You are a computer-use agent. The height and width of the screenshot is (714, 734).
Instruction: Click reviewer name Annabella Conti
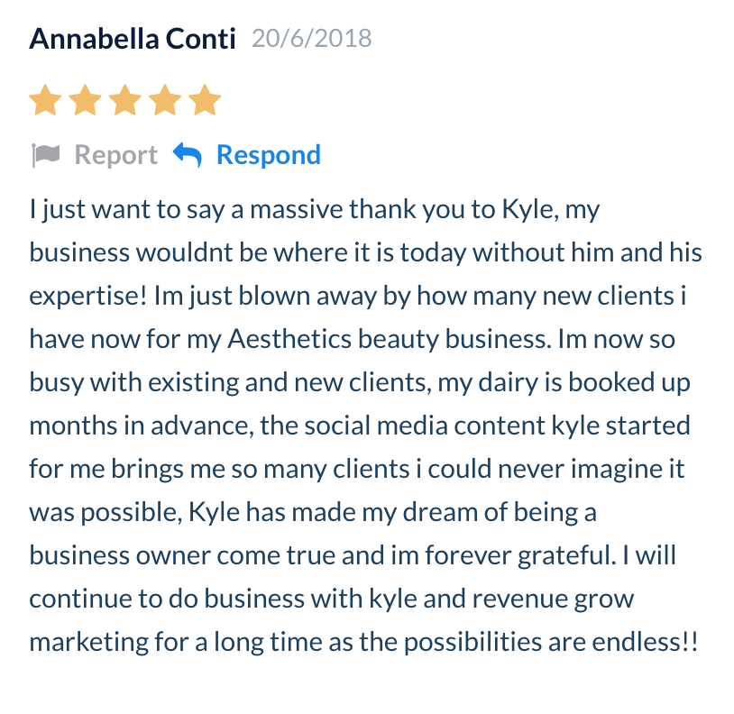pos(133,39)
